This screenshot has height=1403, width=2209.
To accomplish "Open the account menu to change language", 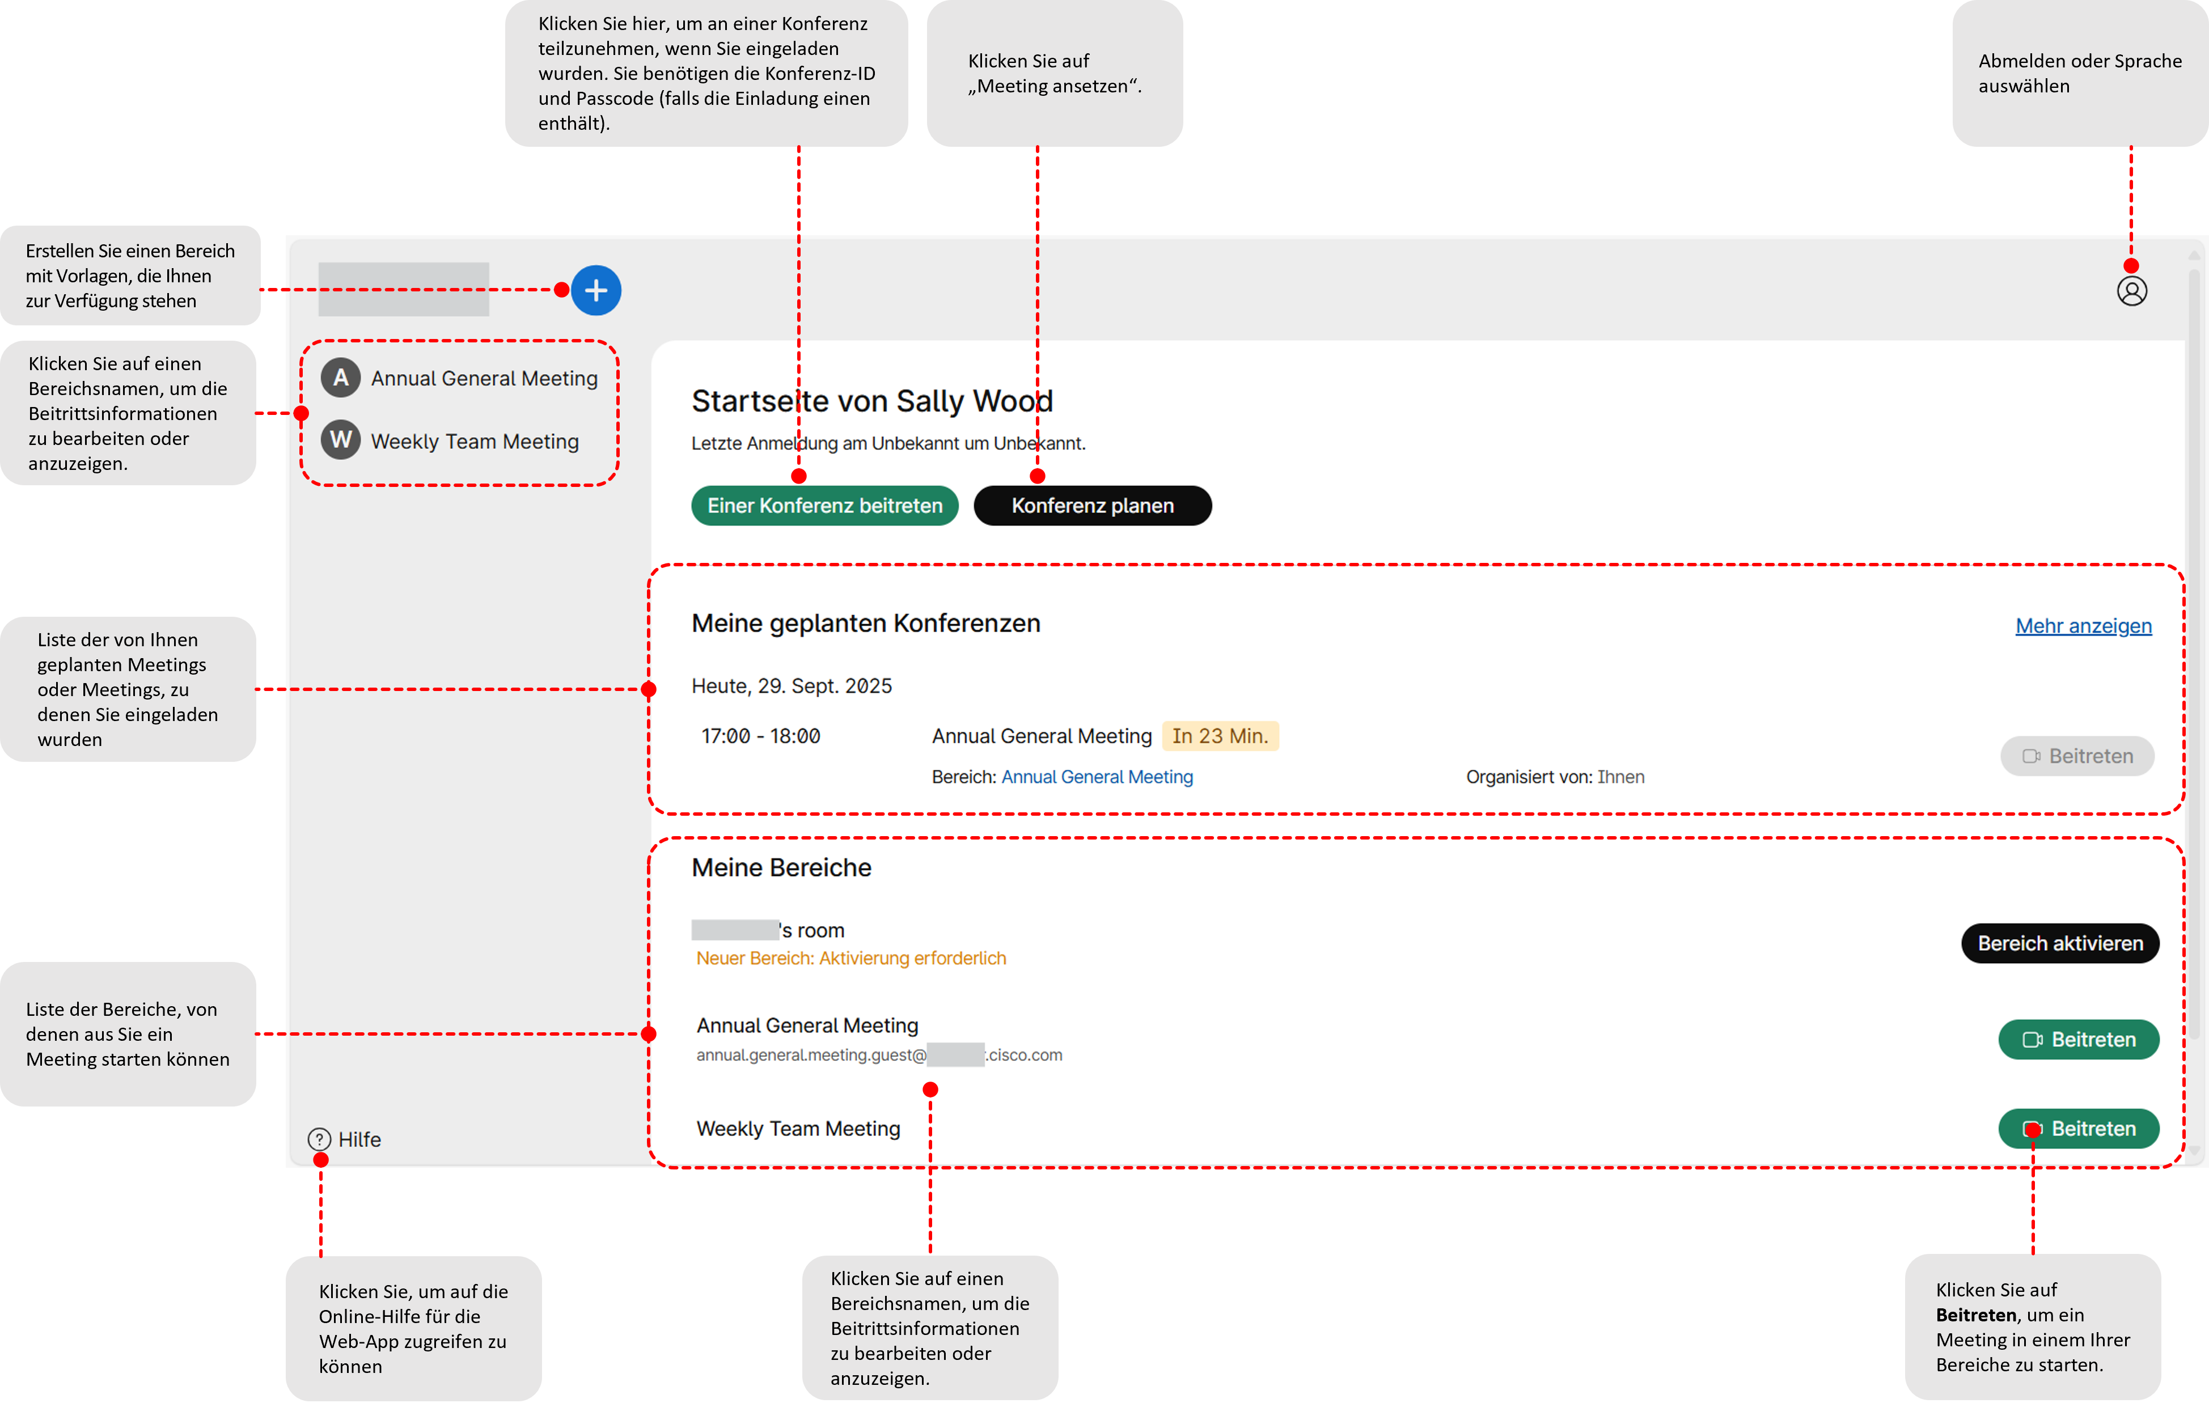I will click(x=2132, y=291).
